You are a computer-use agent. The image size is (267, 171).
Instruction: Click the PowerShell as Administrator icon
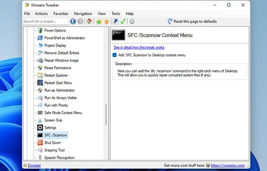[40, 38]
